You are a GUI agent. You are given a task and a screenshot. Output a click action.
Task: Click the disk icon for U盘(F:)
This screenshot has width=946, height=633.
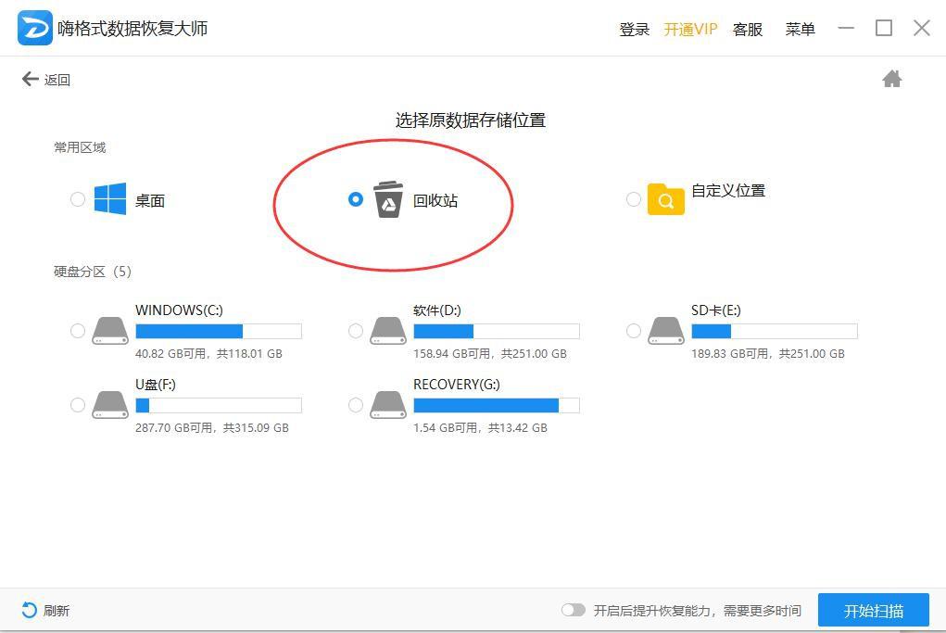click(110, 404)
